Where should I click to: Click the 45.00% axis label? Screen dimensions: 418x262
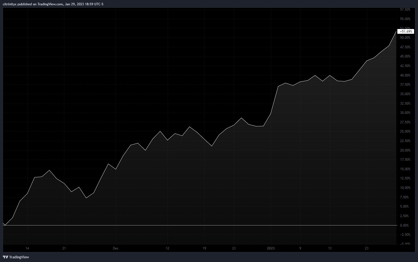[405, 56]
